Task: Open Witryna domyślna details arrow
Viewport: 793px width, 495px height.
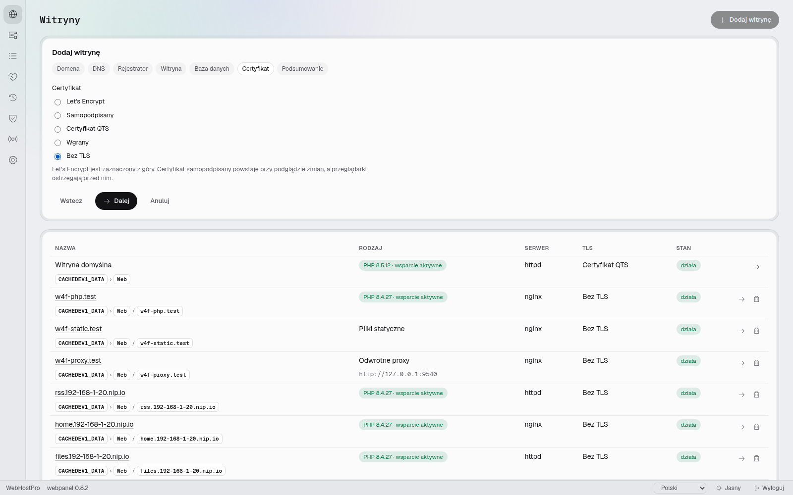Action: click(x=756, y=267)
